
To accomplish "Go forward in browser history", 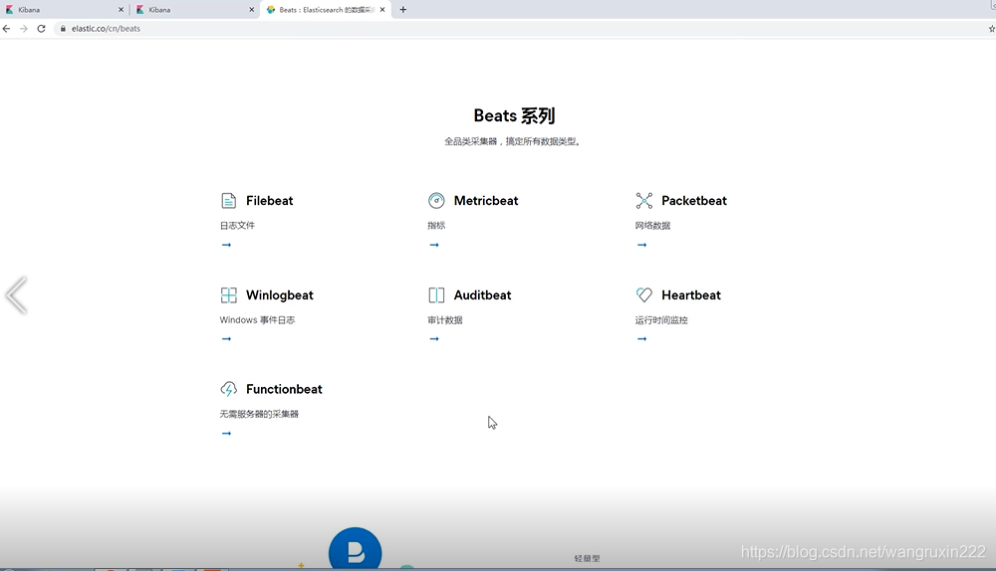I will tap(24, 29).
